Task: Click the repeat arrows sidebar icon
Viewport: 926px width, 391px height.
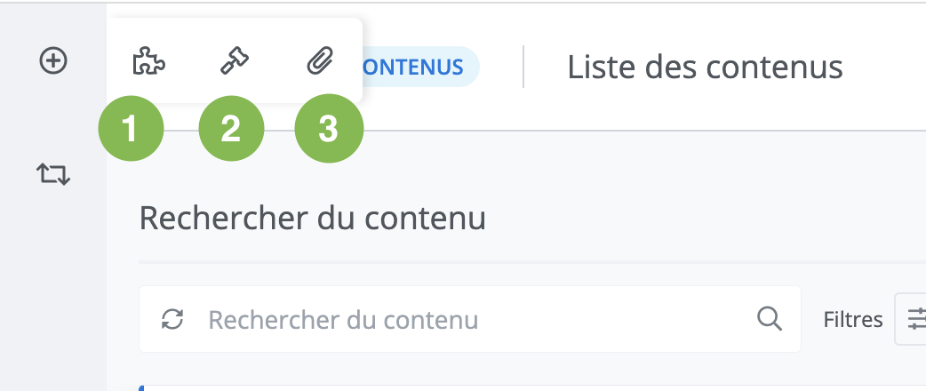Action: point(53,173)
